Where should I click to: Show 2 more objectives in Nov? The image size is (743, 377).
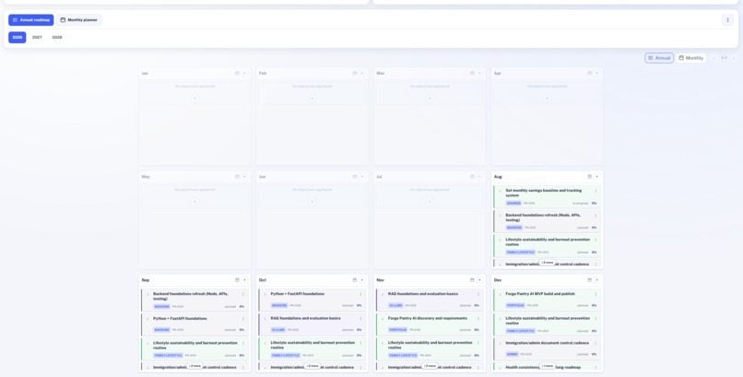(x=430, y=366)
